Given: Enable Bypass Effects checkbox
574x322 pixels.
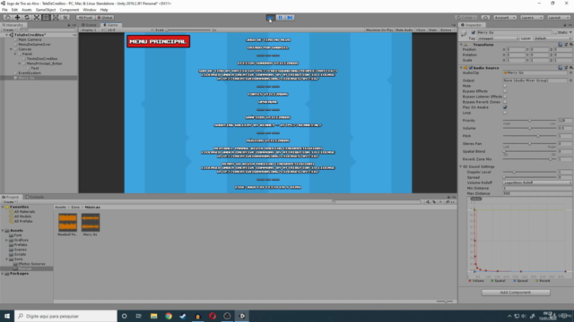Looking at the screenshot, I should (505, 91).
